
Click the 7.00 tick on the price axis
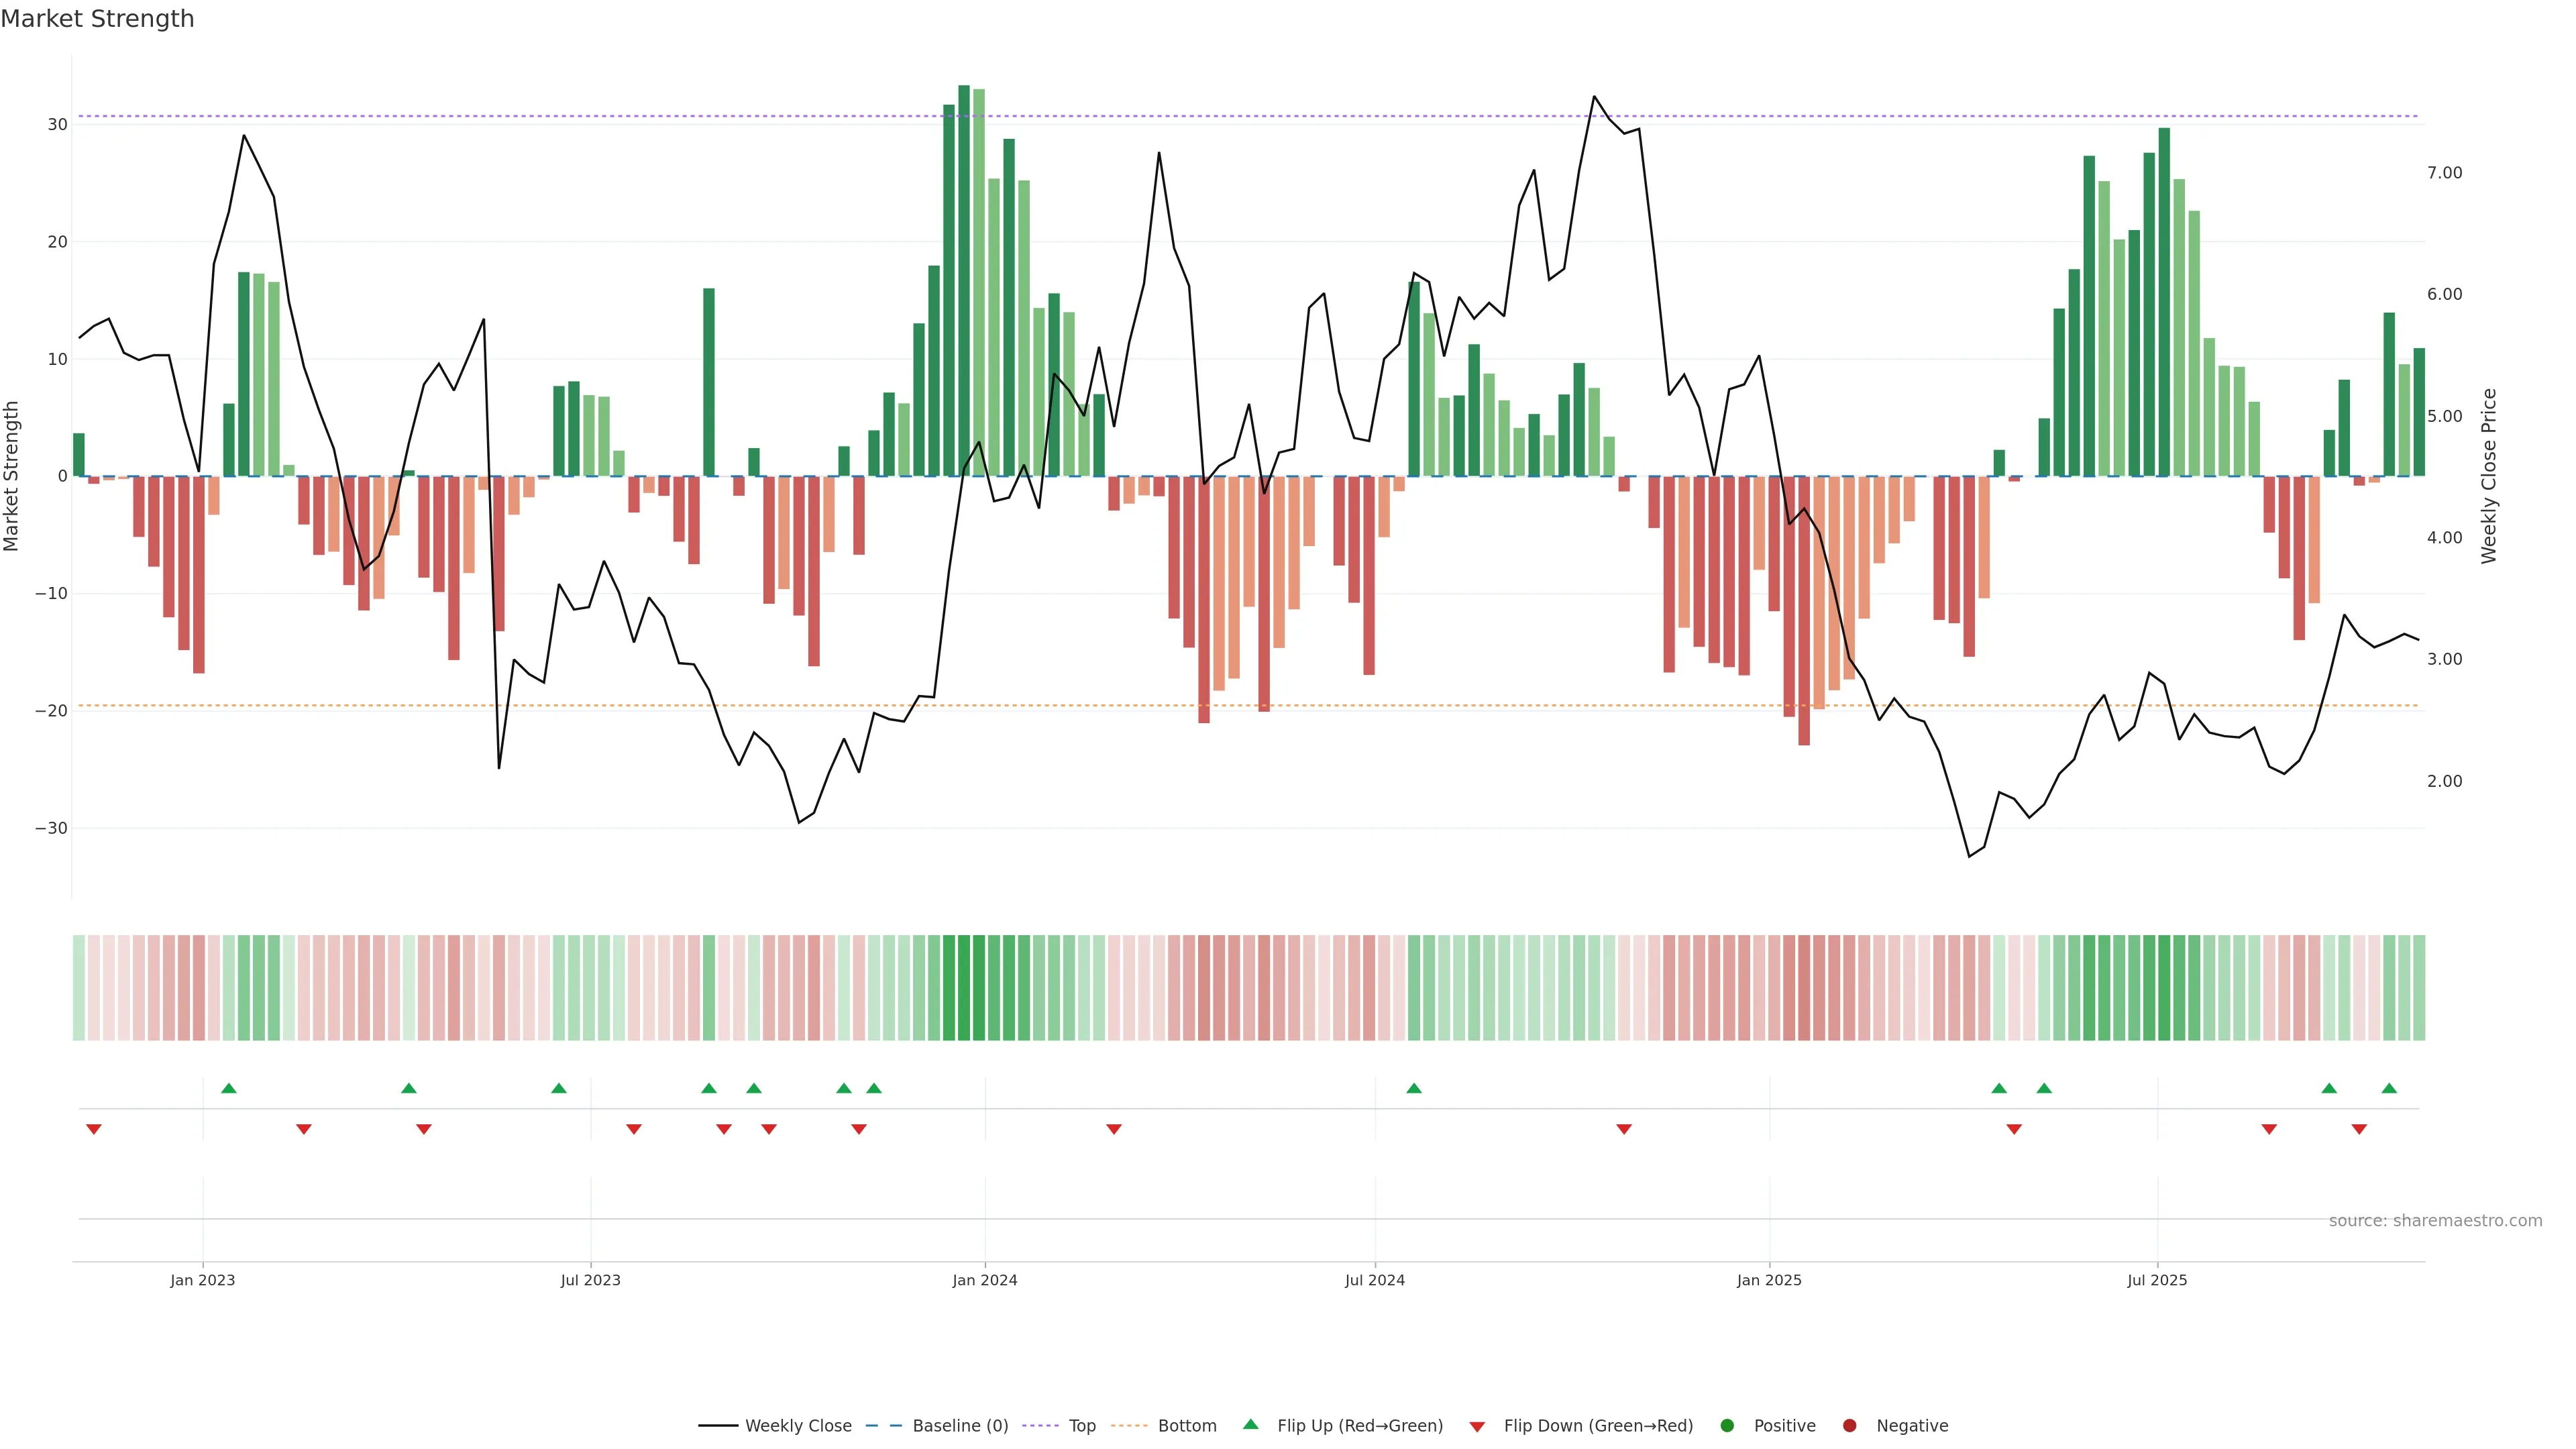(x=2444, y=173)
